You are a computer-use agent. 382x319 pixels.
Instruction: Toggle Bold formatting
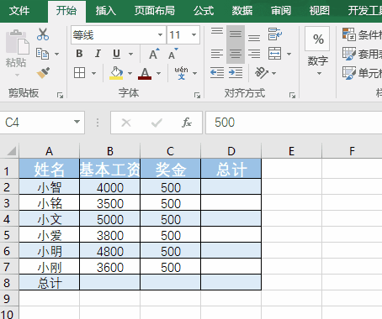tap(79, 54)
